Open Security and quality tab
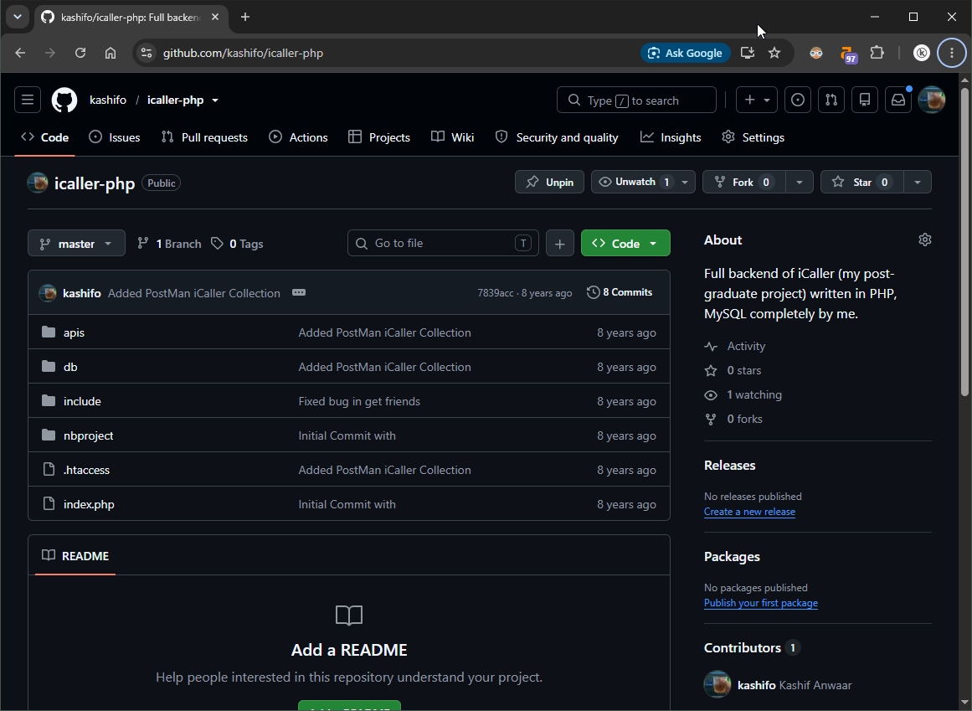This screenshot has height=711, width=972. coord(557,137)
